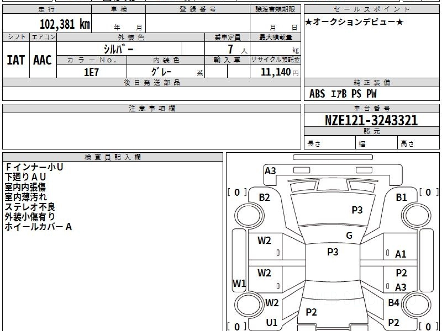Select the 最大積載量 header
This screenshot has height=331, width=442.
(x=276, y=37)
